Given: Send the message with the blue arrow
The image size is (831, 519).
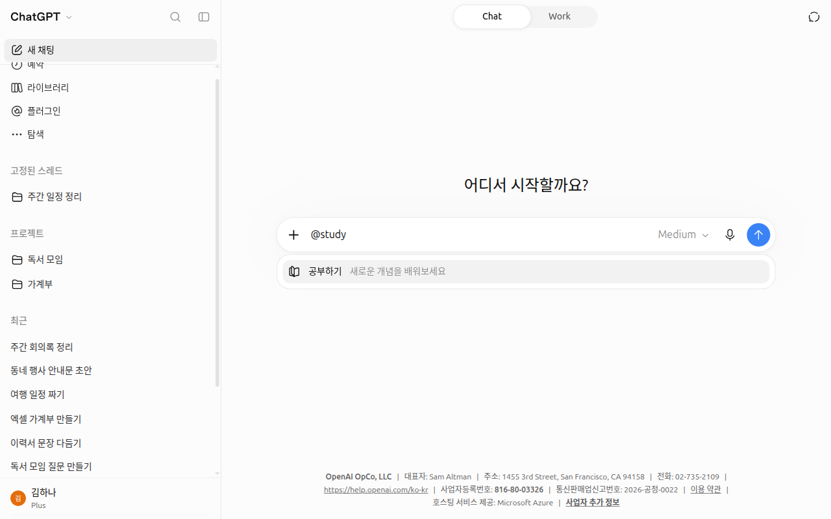Looking at the screenshot, I should pos(758,235).
